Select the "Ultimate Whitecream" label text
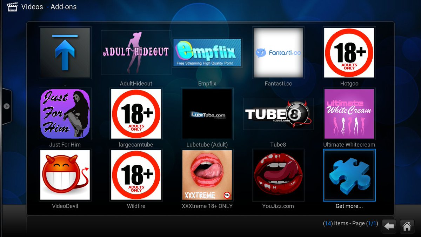 [349, 145]
